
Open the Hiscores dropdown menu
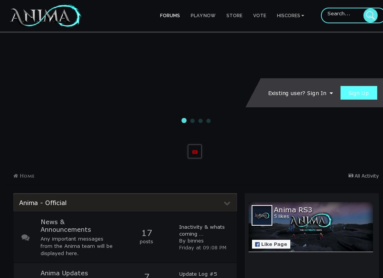coord(290,16)
